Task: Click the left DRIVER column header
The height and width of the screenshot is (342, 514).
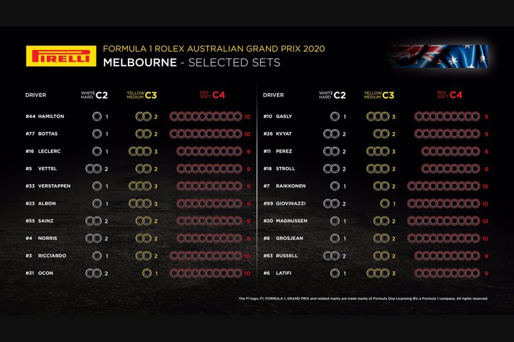Action: pos(36,95)
